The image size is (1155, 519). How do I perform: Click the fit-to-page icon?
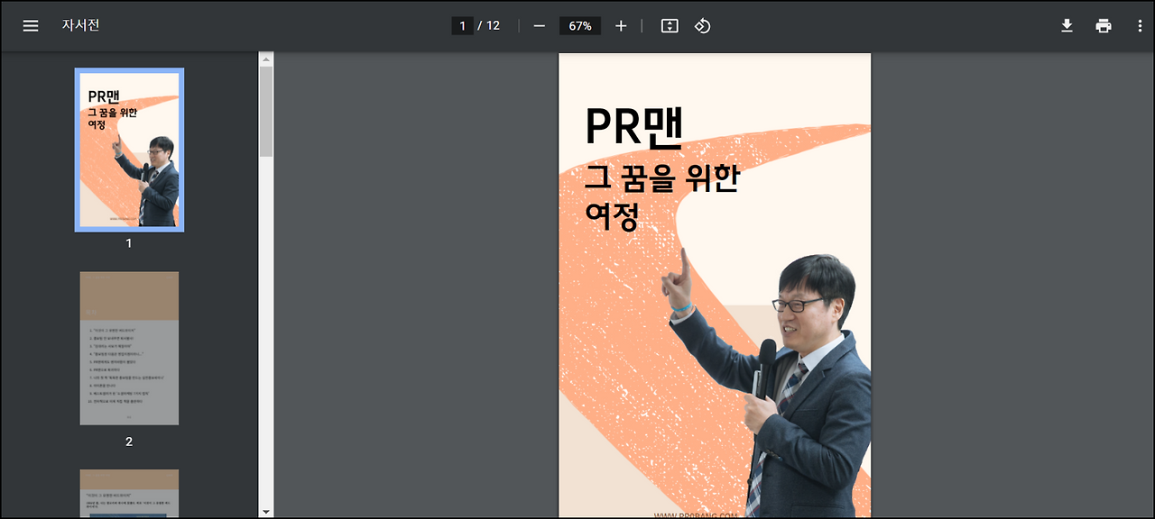click(670, 25)
